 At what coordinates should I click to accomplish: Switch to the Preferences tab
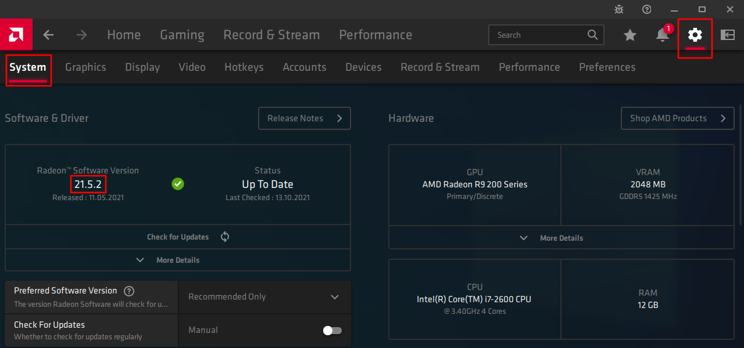point(607,67)
